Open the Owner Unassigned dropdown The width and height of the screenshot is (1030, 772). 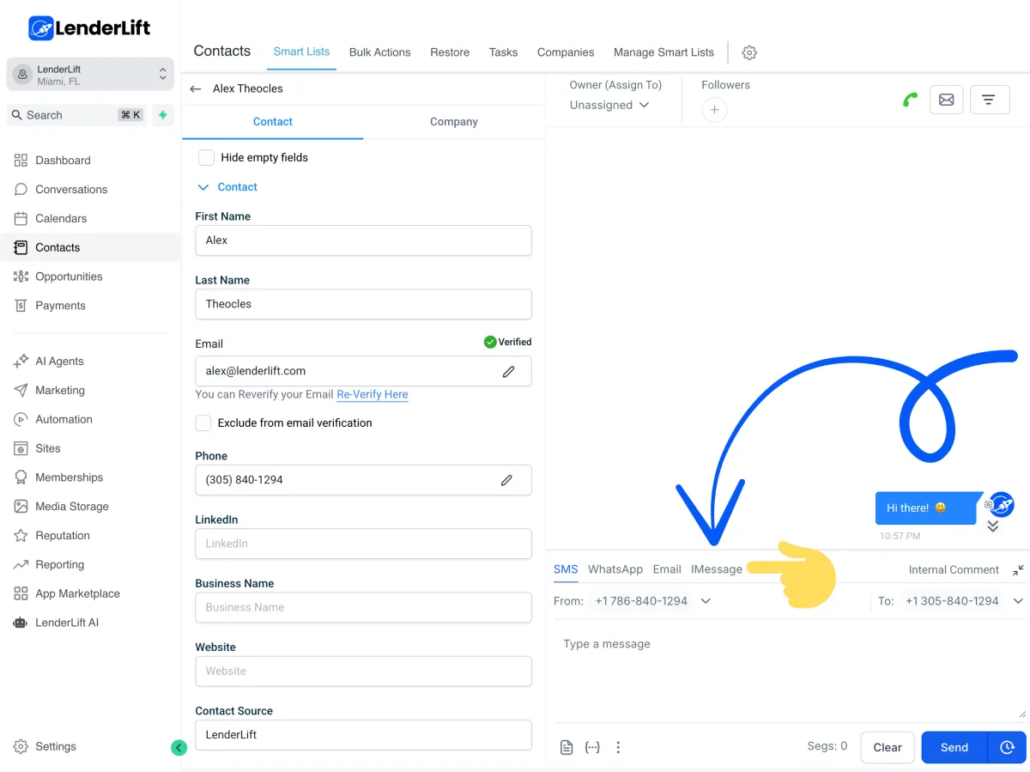click(x=609, y=105)
